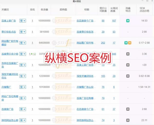Viewport: 154px width, 125px height.
Task: Click the trend chart for 网站推广软件有哪些
Action: point(64,43)
